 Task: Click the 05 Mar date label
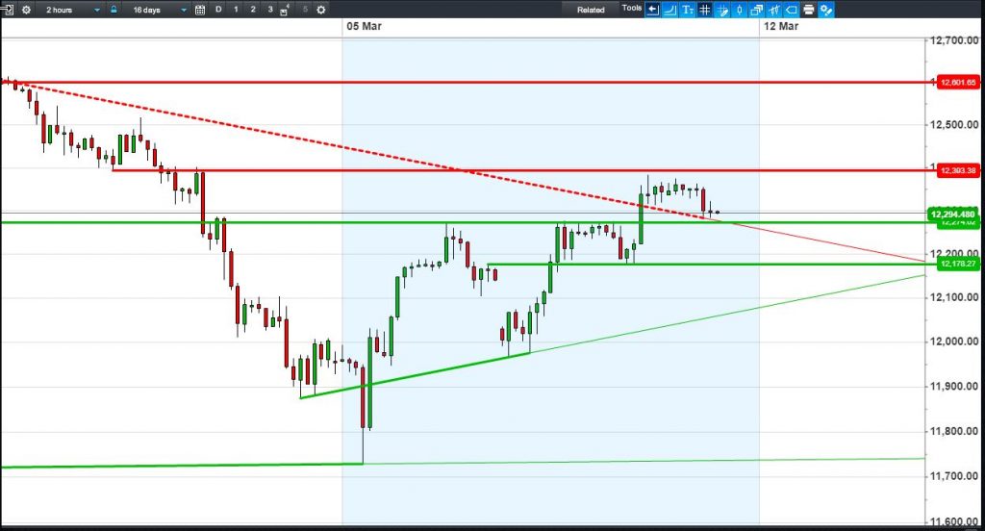pyautogui.click(x=364, y=26)
